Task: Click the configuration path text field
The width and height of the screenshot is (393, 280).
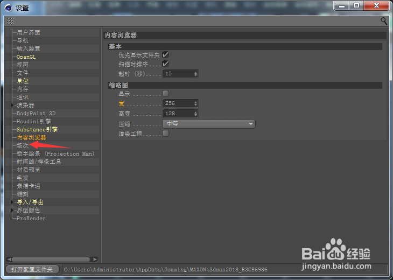Action: pyautogui.click(x=224, y=269)
